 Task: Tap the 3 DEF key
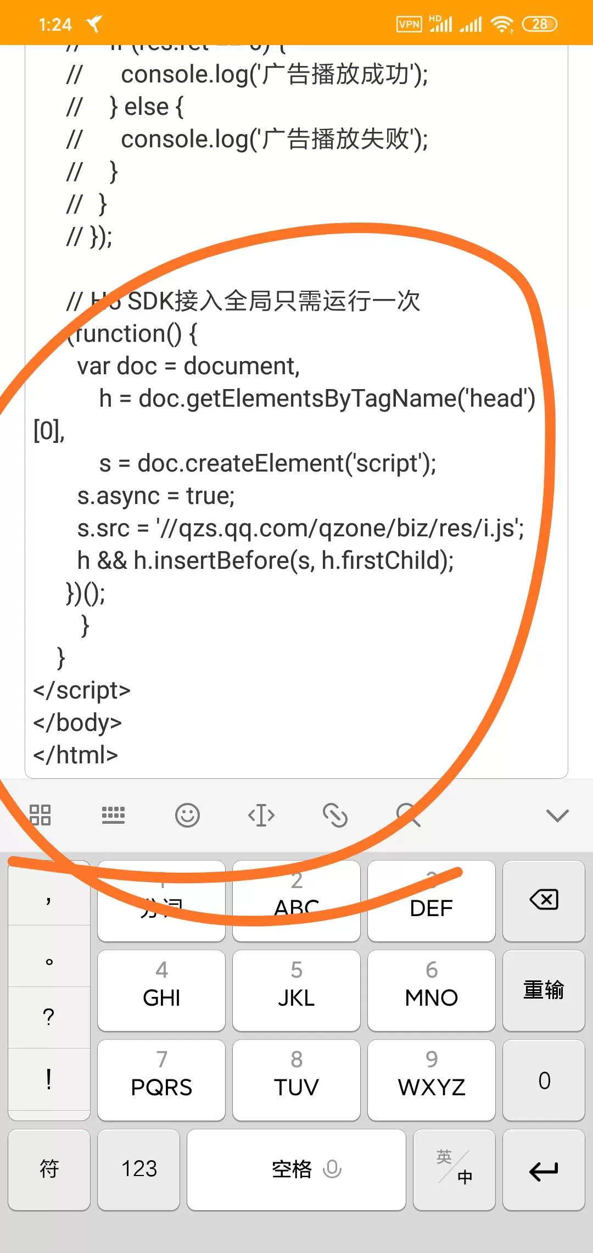coord(432,901)
